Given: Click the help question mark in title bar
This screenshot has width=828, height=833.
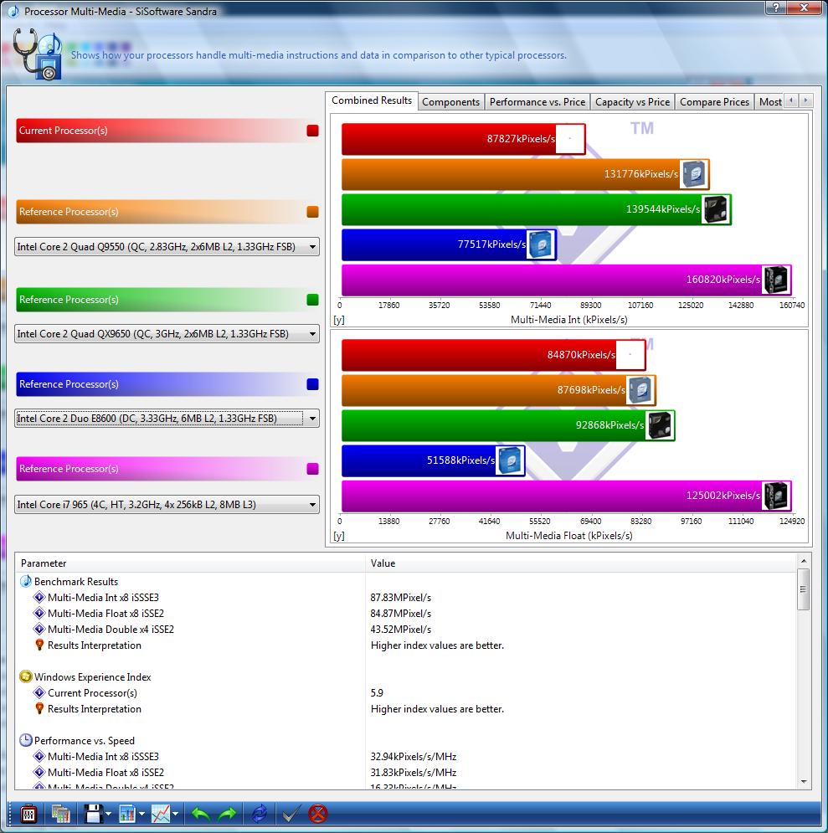Looking at the screenshot, I should coord(776,8).
